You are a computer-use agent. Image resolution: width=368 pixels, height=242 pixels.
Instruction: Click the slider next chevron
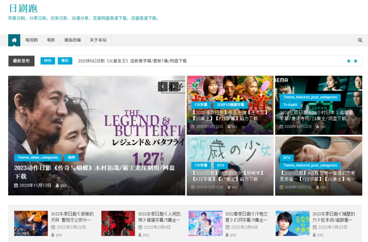click(173, 87)
